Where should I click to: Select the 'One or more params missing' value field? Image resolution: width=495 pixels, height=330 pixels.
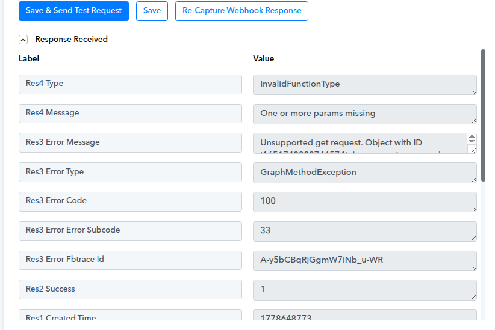tap(364, 114)
